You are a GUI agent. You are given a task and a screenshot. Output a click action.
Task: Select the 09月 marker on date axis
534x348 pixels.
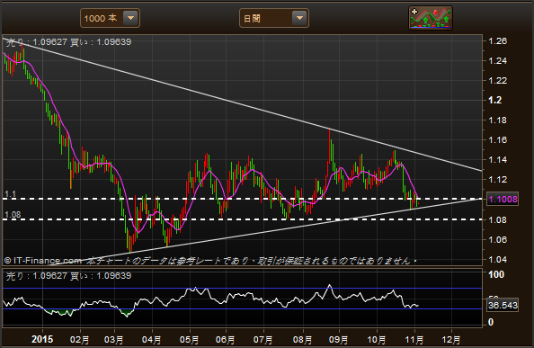tap(339, 340)
